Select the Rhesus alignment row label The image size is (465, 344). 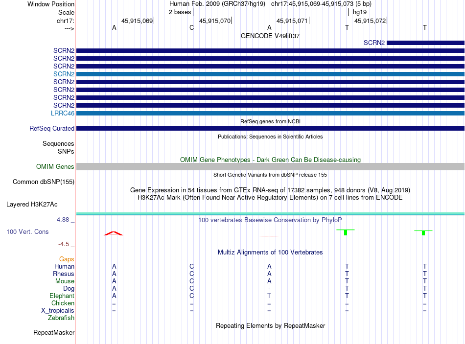pyautogui.click(x=64, y=274)
